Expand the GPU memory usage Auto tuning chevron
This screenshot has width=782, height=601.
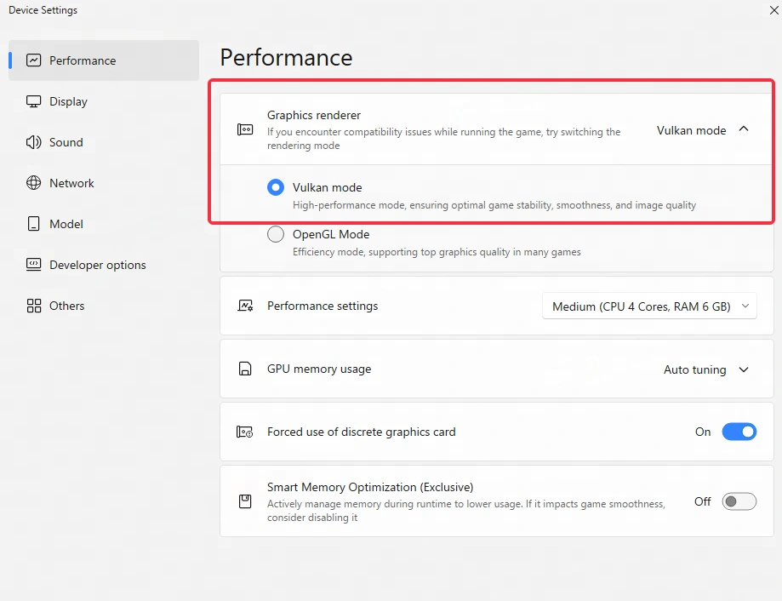point(744,369)
